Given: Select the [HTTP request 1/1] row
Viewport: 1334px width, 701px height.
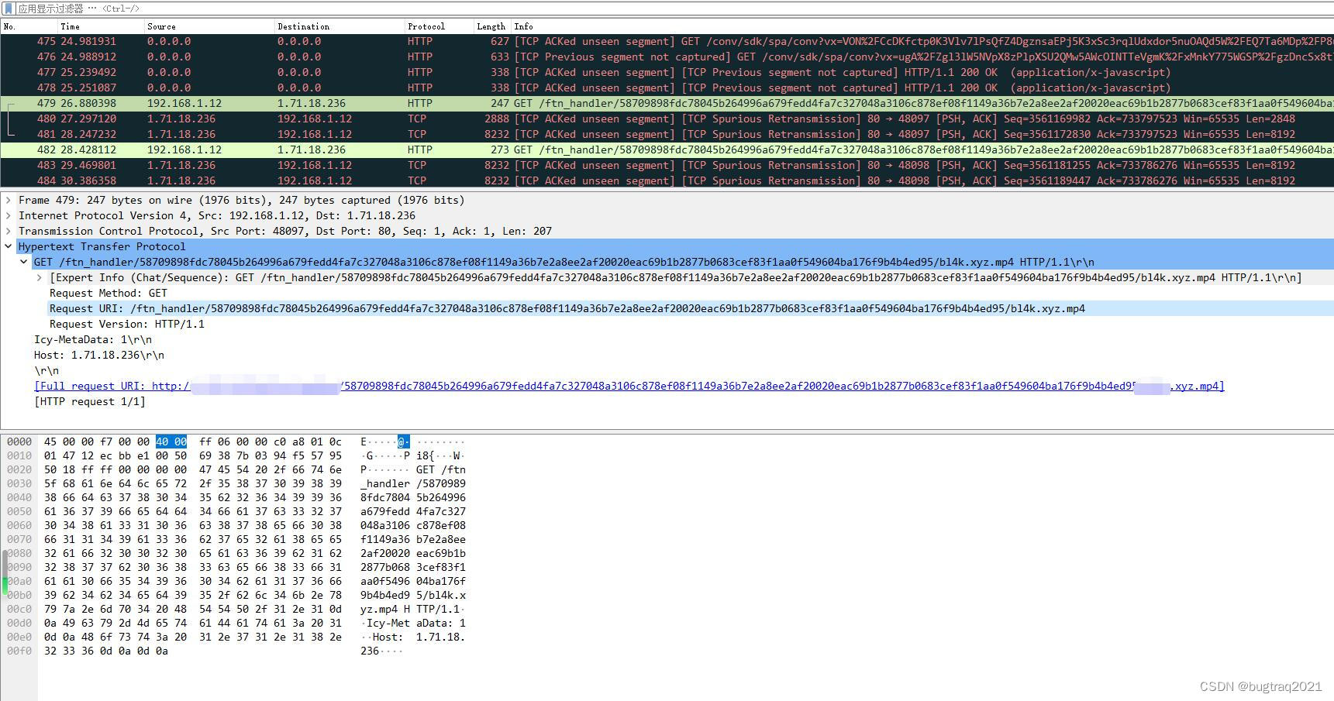Looking at the screenshot, I should pyautogui.click(x=90, y=401).
